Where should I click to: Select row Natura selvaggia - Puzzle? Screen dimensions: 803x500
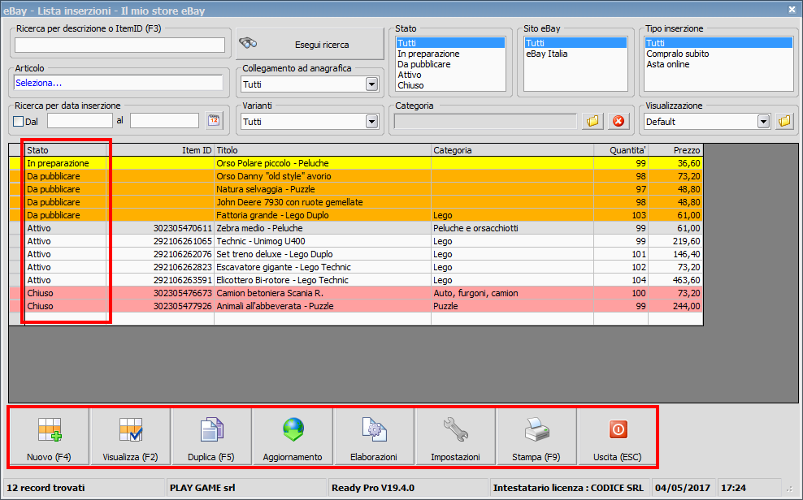tap(356, 189)
